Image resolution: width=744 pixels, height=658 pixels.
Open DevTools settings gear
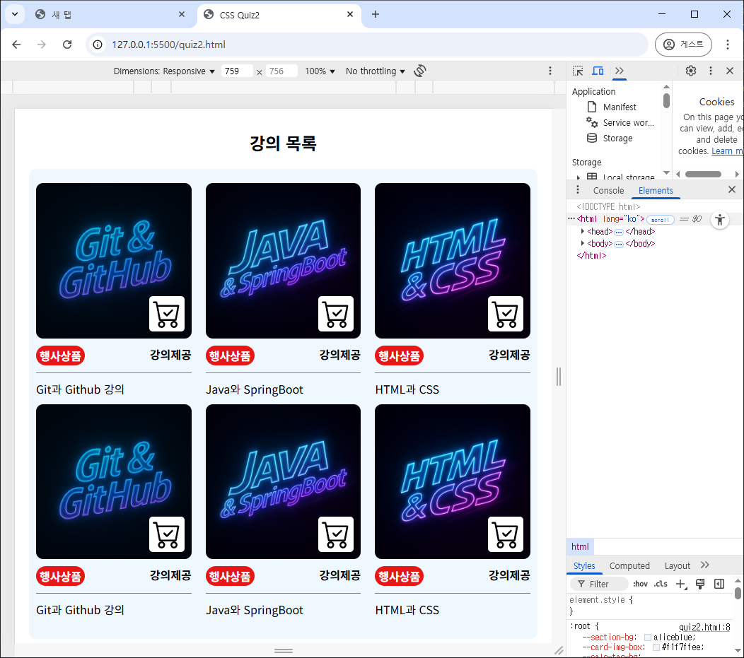point(691,71)
